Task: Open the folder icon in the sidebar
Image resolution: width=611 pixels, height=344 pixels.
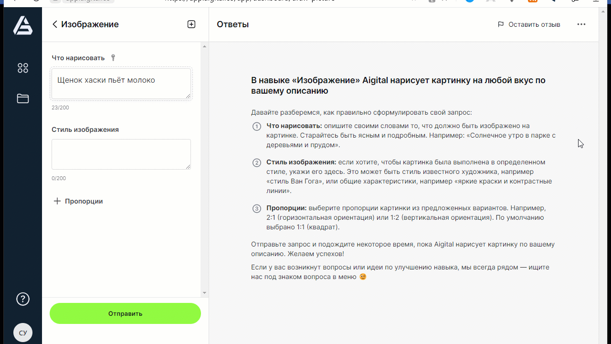Action: pyautogui.click(x=22, y=98)
